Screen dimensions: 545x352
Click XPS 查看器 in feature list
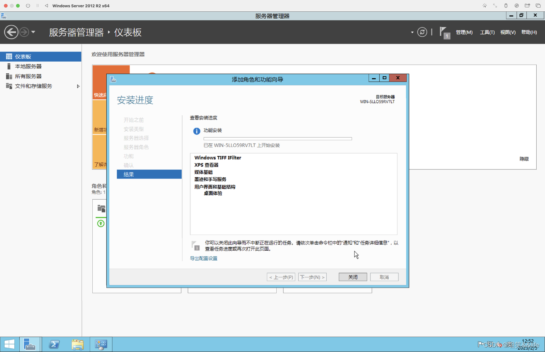(206, 165)
